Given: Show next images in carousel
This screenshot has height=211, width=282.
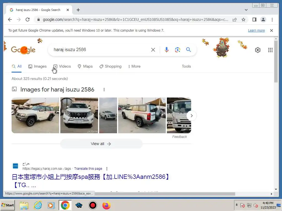Looking at the screenshot, I should 192,116.
